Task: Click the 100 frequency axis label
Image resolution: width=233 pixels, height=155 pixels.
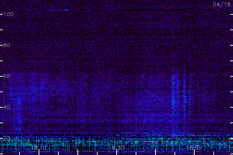Action: click(x=8, y=14)
